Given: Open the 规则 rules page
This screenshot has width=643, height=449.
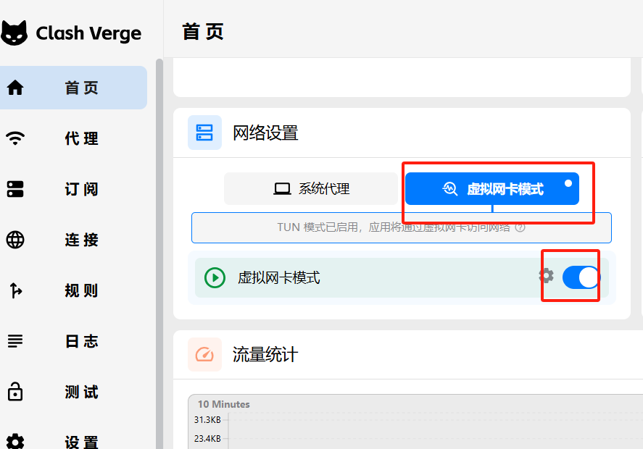Looking at the screenshot, I should 73,290.
